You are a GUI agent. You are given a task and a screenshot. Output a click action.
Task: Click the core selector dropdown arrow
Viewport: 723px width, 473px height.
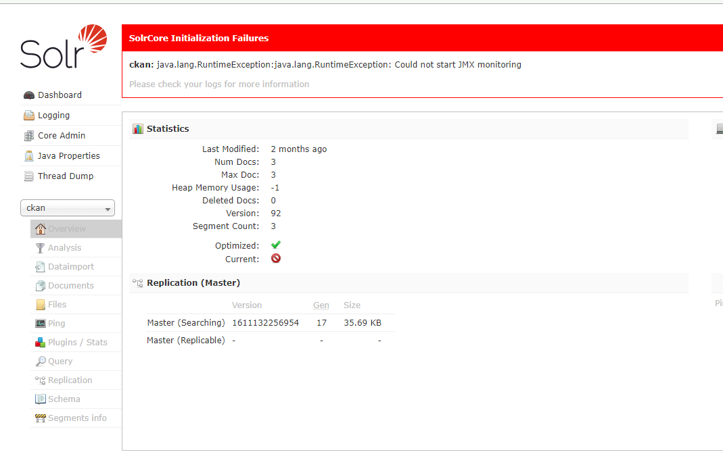tap(108, 209)
